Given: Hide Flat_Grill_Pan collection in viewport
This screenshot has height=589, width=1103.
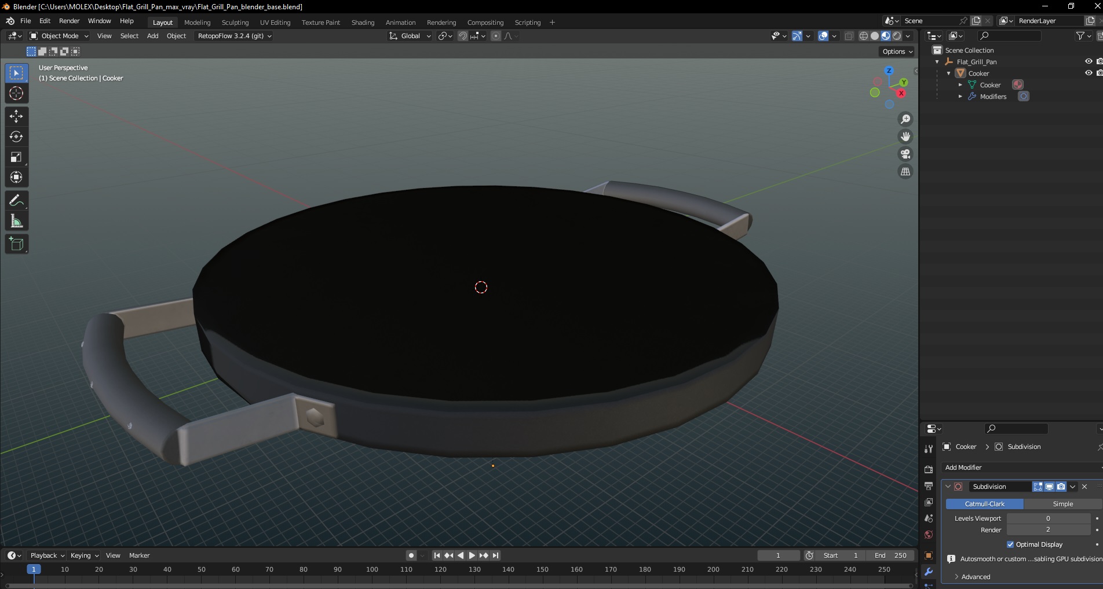Looking at the screenshot, I should pyautogui.click(x=1089, y=61).
